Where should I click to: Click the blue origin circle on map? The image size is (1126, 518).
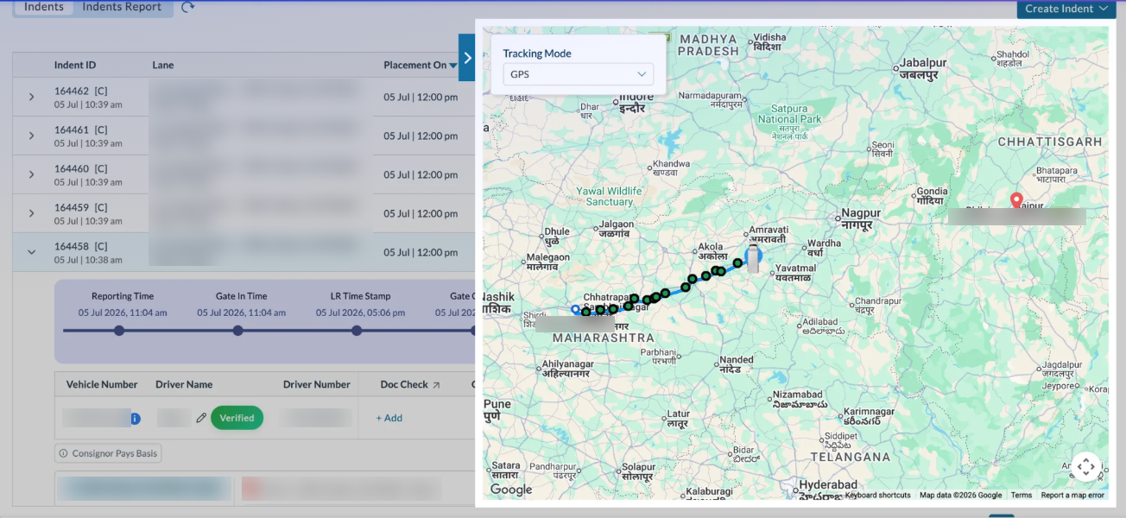pyautogui.click(x=575, y=309)
